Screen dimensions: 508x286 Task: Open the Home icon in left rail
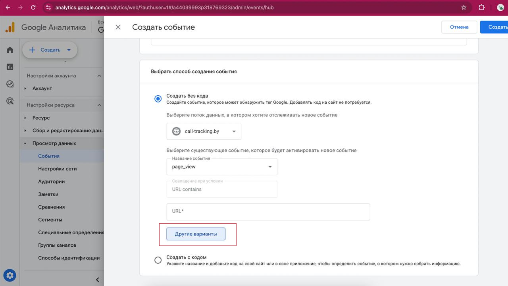(10, 50)
